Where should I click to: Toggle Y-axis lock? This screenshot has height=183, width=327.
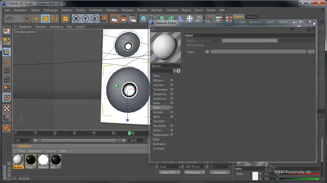pyautogui.click(x=85, y=19)
